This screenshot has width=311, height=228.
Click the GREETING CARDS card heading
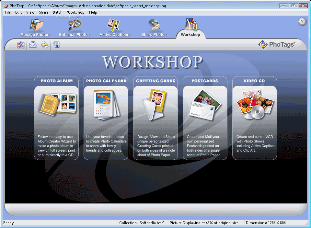tap(156, 81)
